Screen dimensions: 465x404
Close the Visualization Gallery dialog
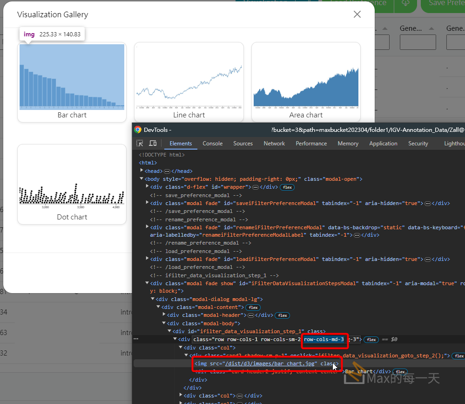click(x=357, y=14)
